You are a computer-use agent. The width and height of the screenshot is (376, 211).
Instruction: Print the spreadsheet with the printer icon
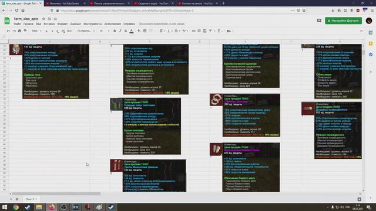click(19, 31)
